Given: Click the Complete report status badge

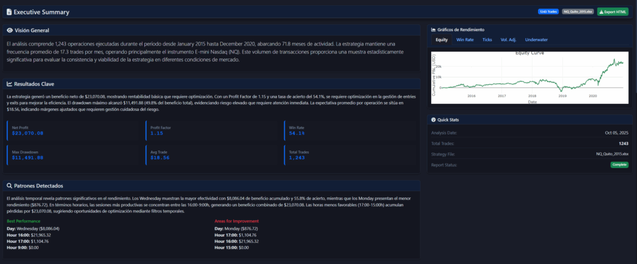Looking at the screenshot, I should coord(619,165).
